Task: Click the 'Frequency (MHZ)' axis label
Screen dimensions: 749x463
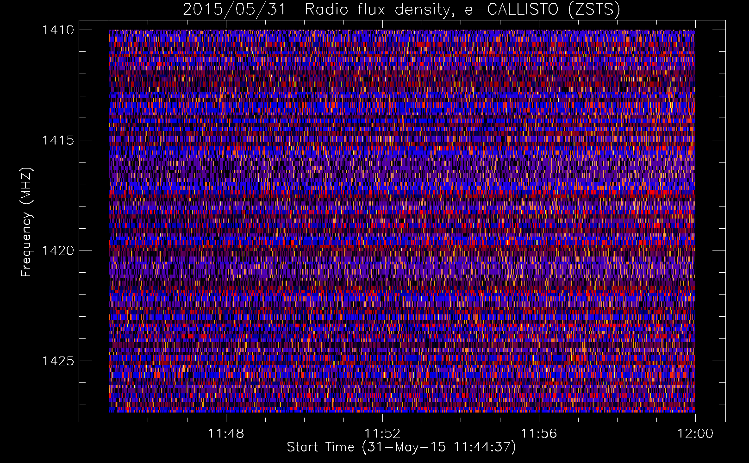Action: (26, 222)
